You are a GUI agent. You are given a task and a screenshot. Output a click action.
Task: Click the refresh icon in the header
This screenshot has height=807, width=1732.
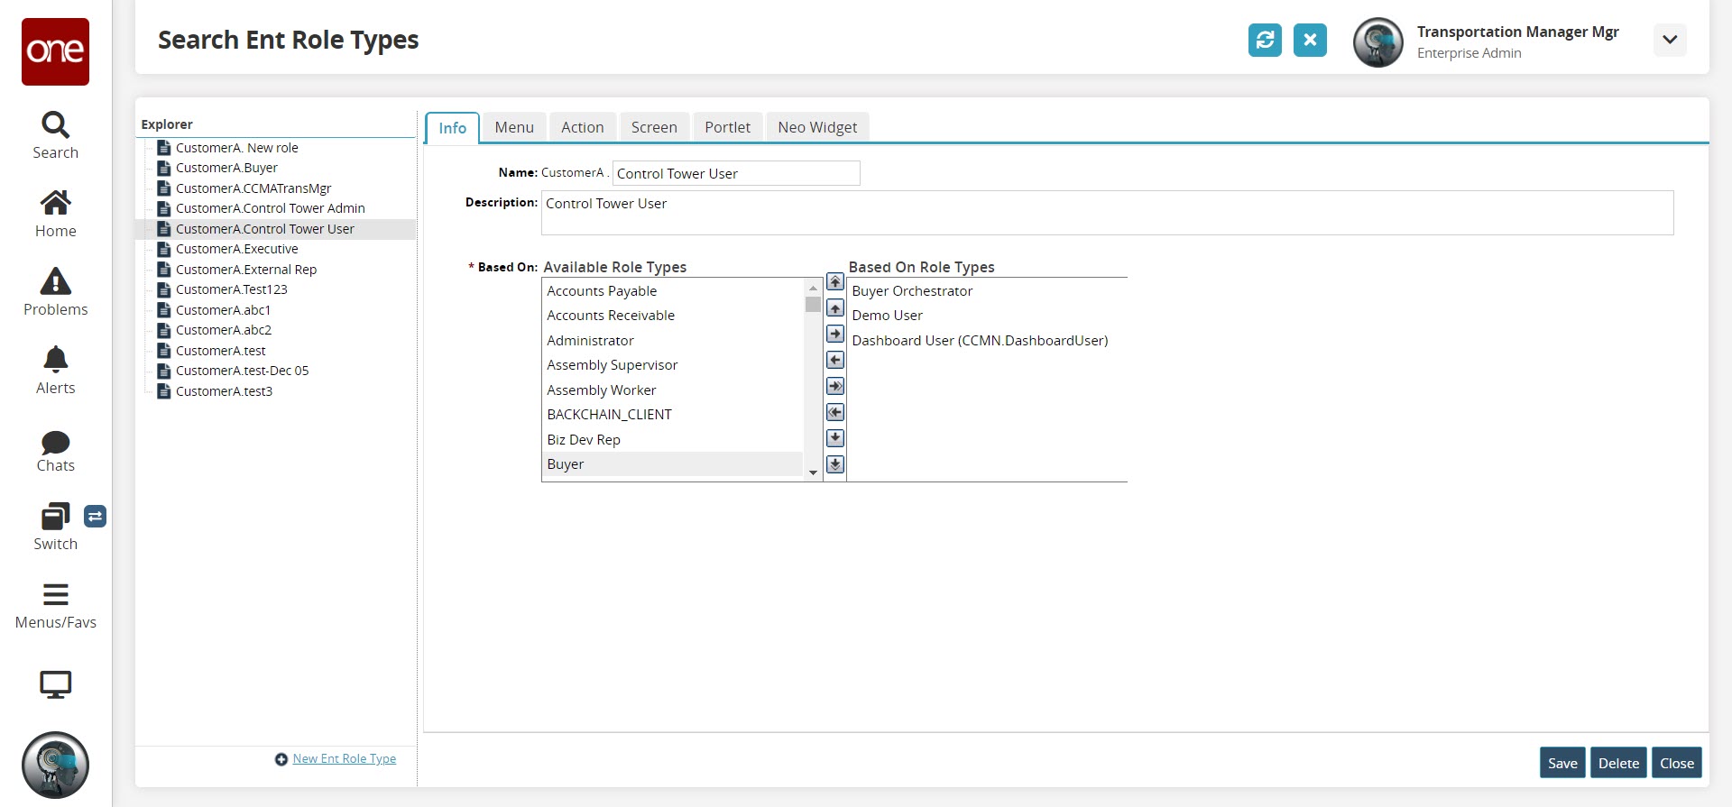[x=1265, y=41]
